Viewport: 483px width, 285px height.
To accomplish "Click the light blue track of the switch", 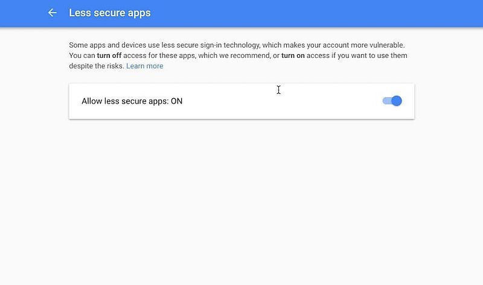I will [386, 101].
